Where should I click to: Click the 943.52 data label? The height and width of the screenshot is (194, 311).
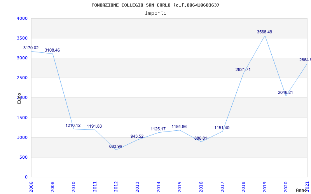coord(137,137)
